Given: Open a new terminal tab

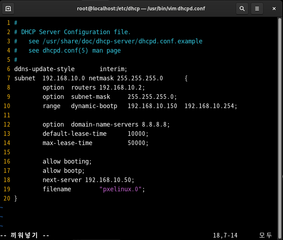Looking at the screenshot, I should click(x=8, y=9).
